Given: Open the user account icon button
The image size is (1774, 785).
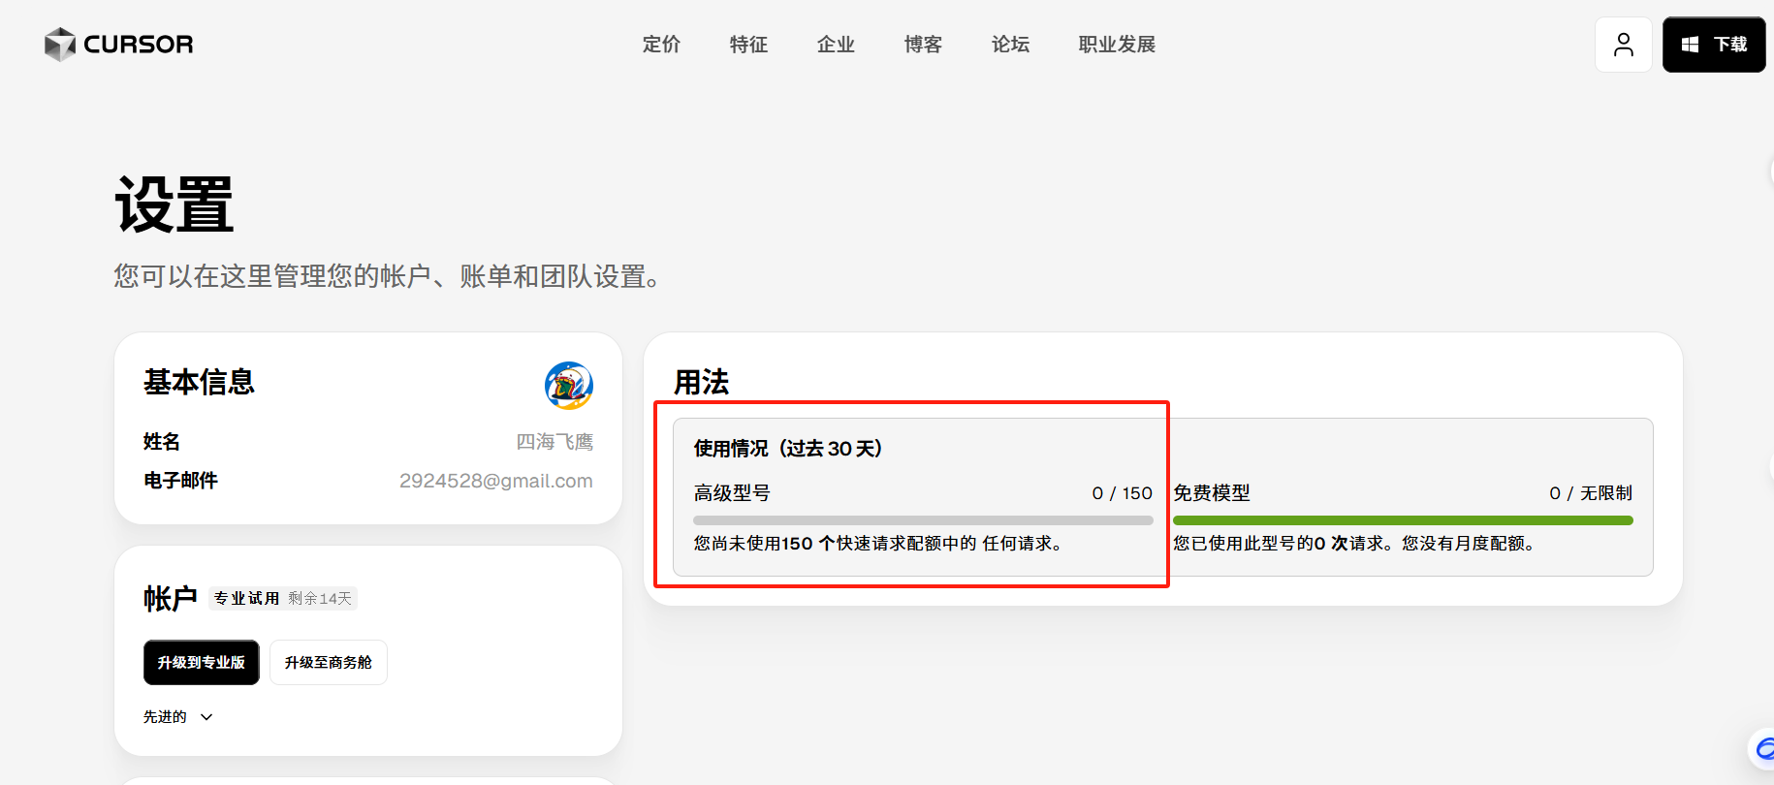Looking at the screenshot, I should point(1624,45).
